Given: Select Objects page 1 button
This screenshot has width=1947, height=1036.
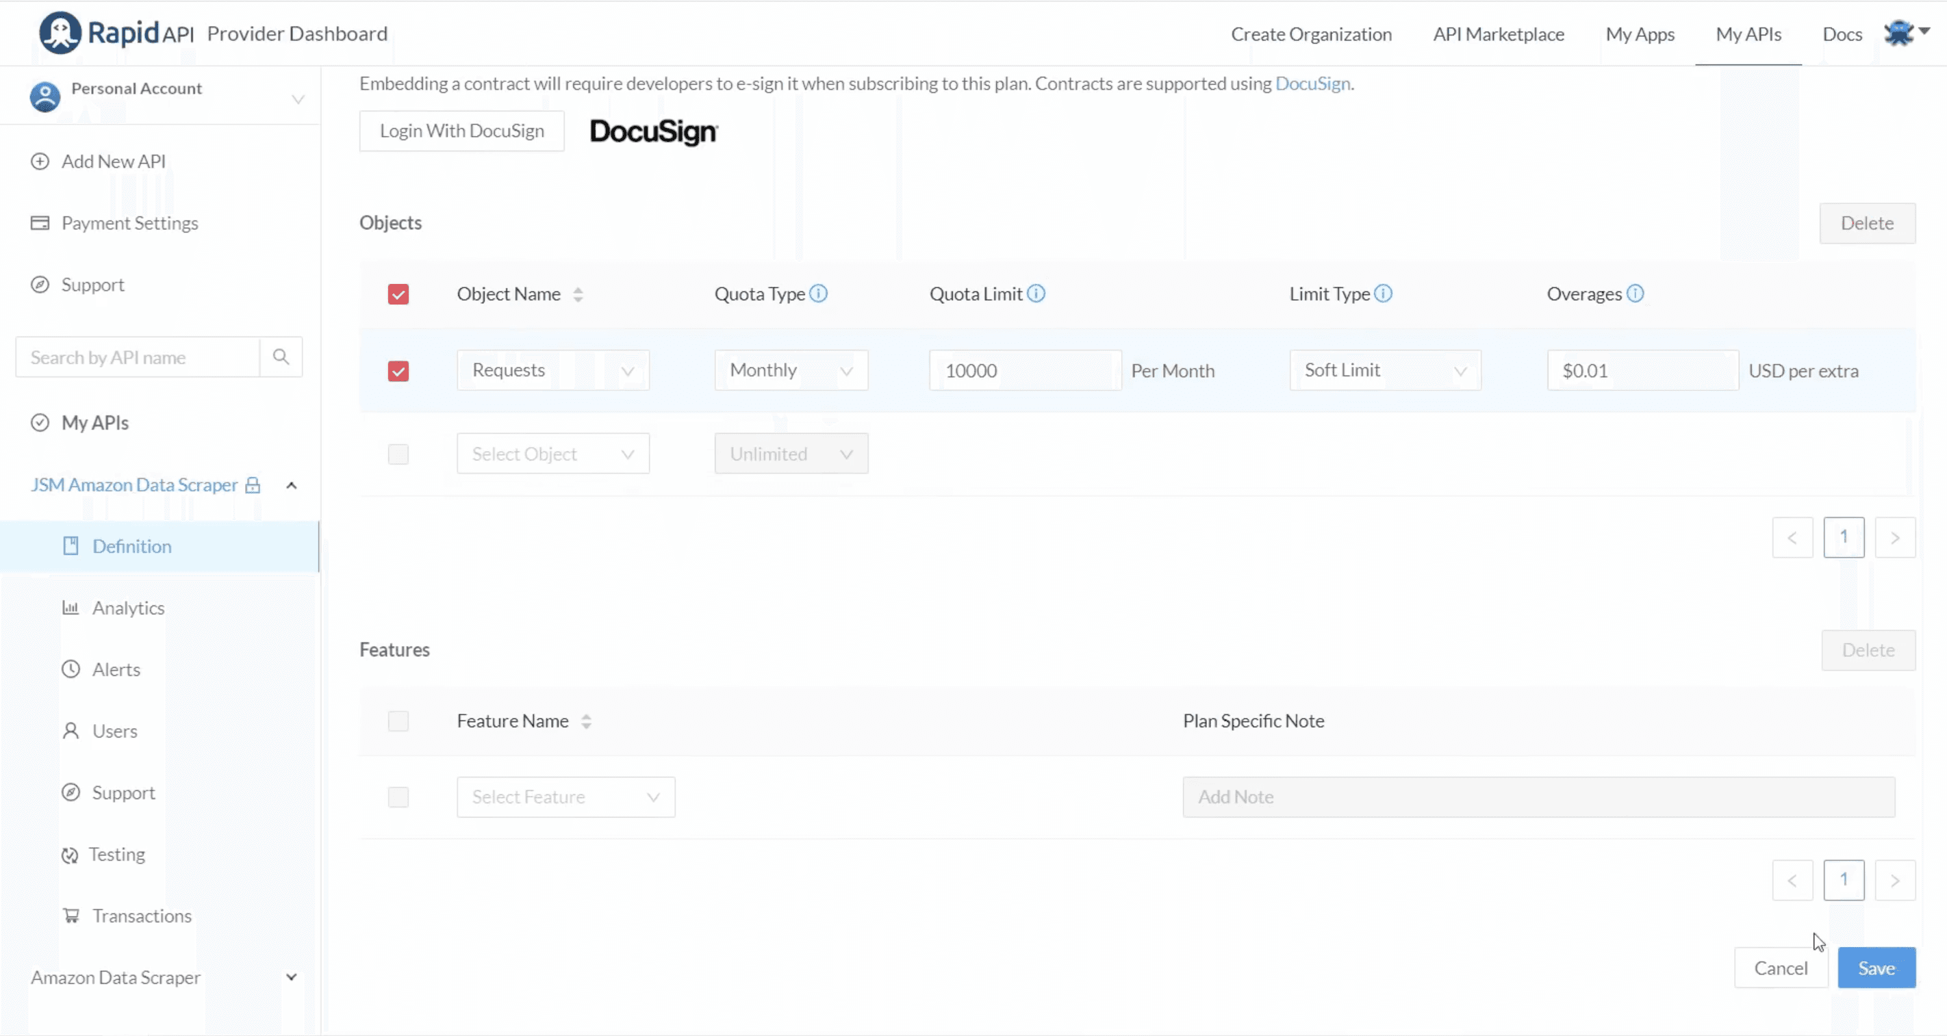Looking at the screenshot, I should click(1844, 537).
